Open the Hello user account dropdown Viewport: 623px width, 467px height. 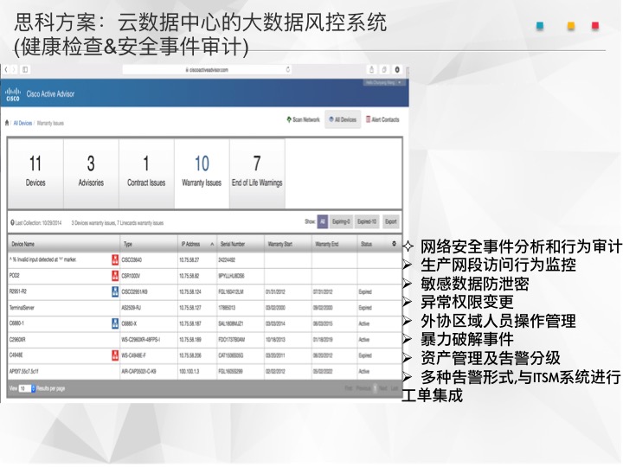(x=384, y=82)
